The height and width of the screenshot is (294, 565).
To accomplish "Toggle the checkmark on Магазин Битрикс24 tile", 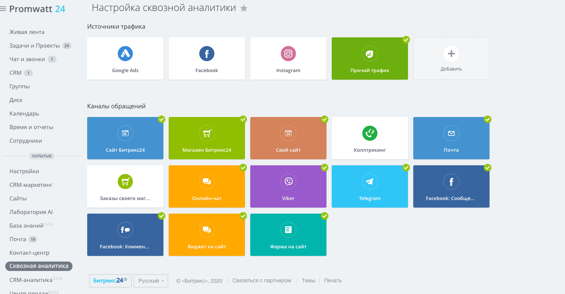I will click(243, 119).
